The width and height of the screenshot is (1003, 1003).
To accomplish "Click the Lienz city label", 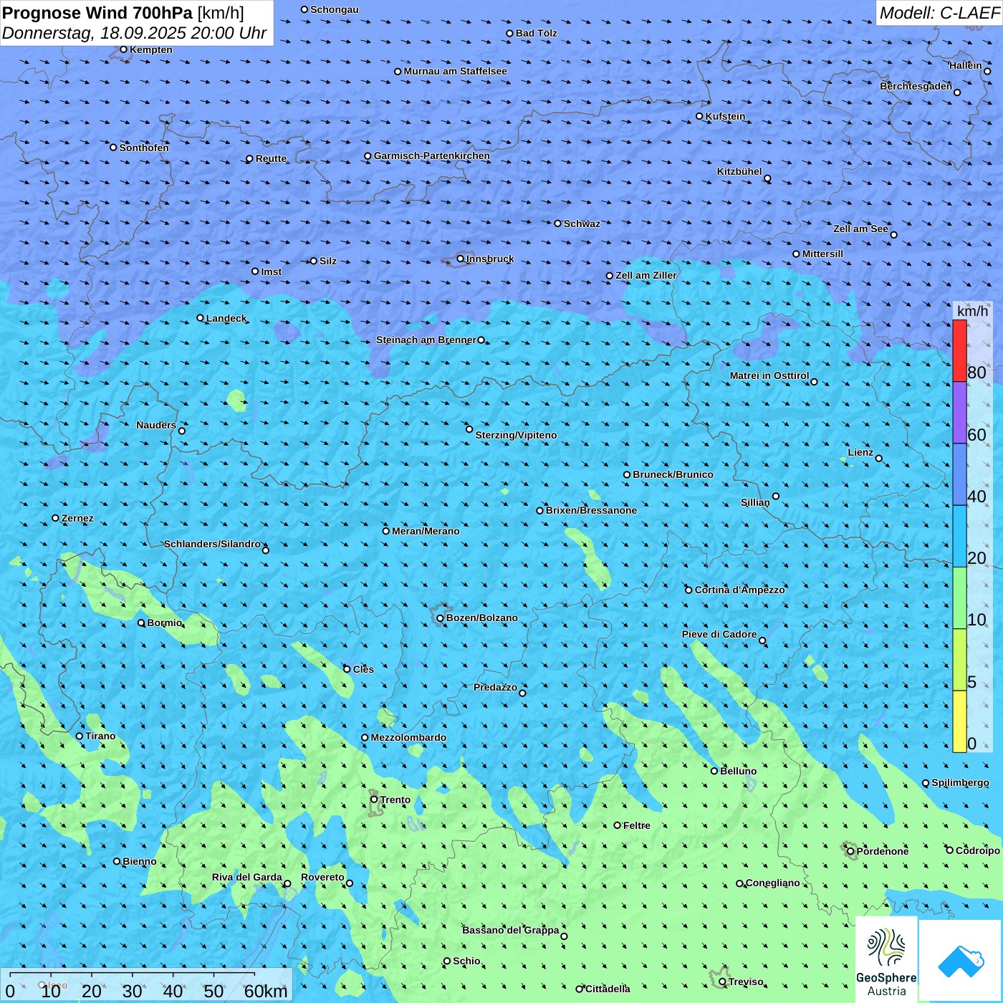I will pos(860,452).
